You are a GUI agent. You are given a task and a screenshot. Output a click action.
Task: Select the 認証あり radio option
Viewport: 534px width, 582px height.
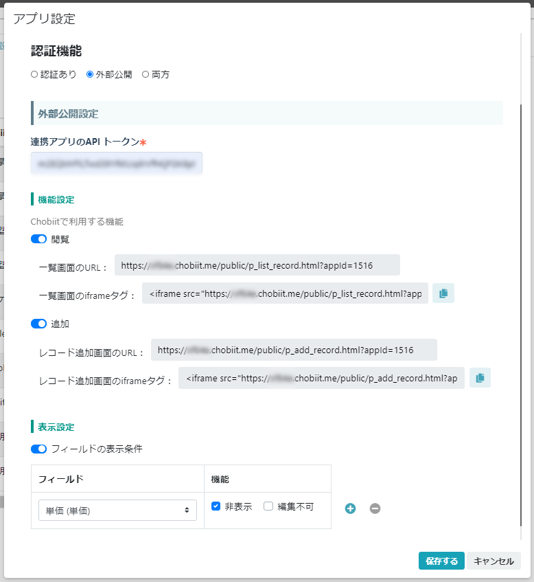pos(35,74)
